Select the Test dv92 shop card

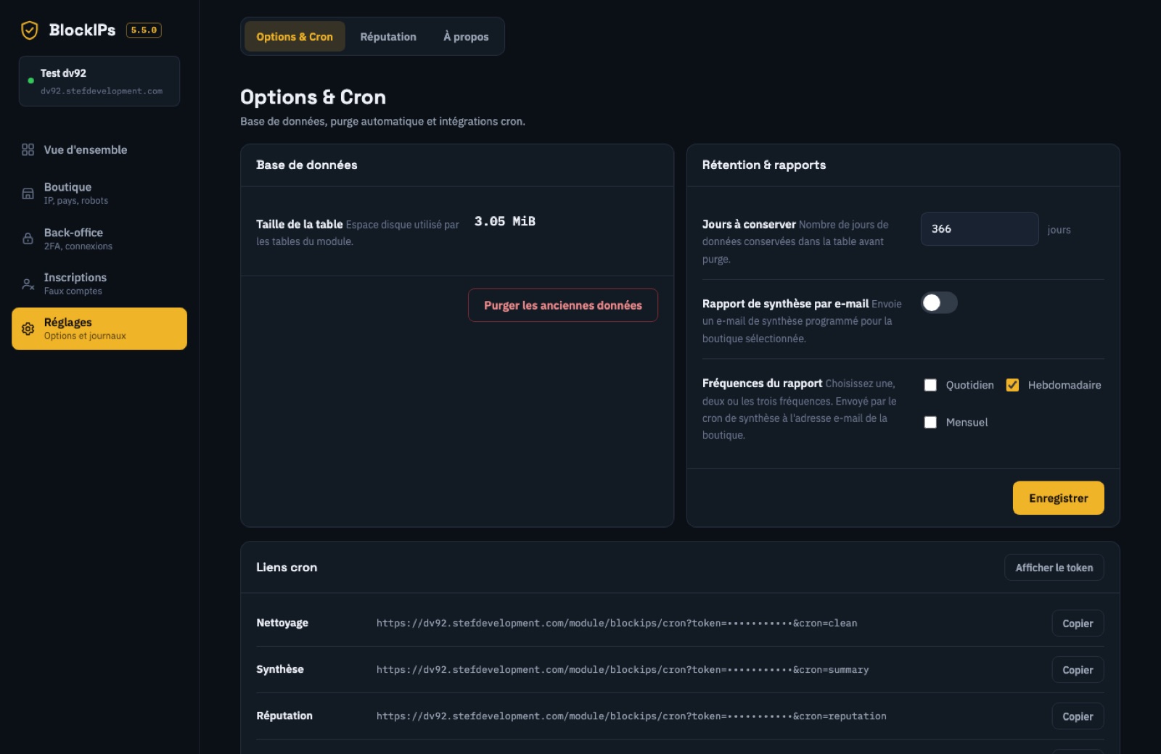coord(99,81)
